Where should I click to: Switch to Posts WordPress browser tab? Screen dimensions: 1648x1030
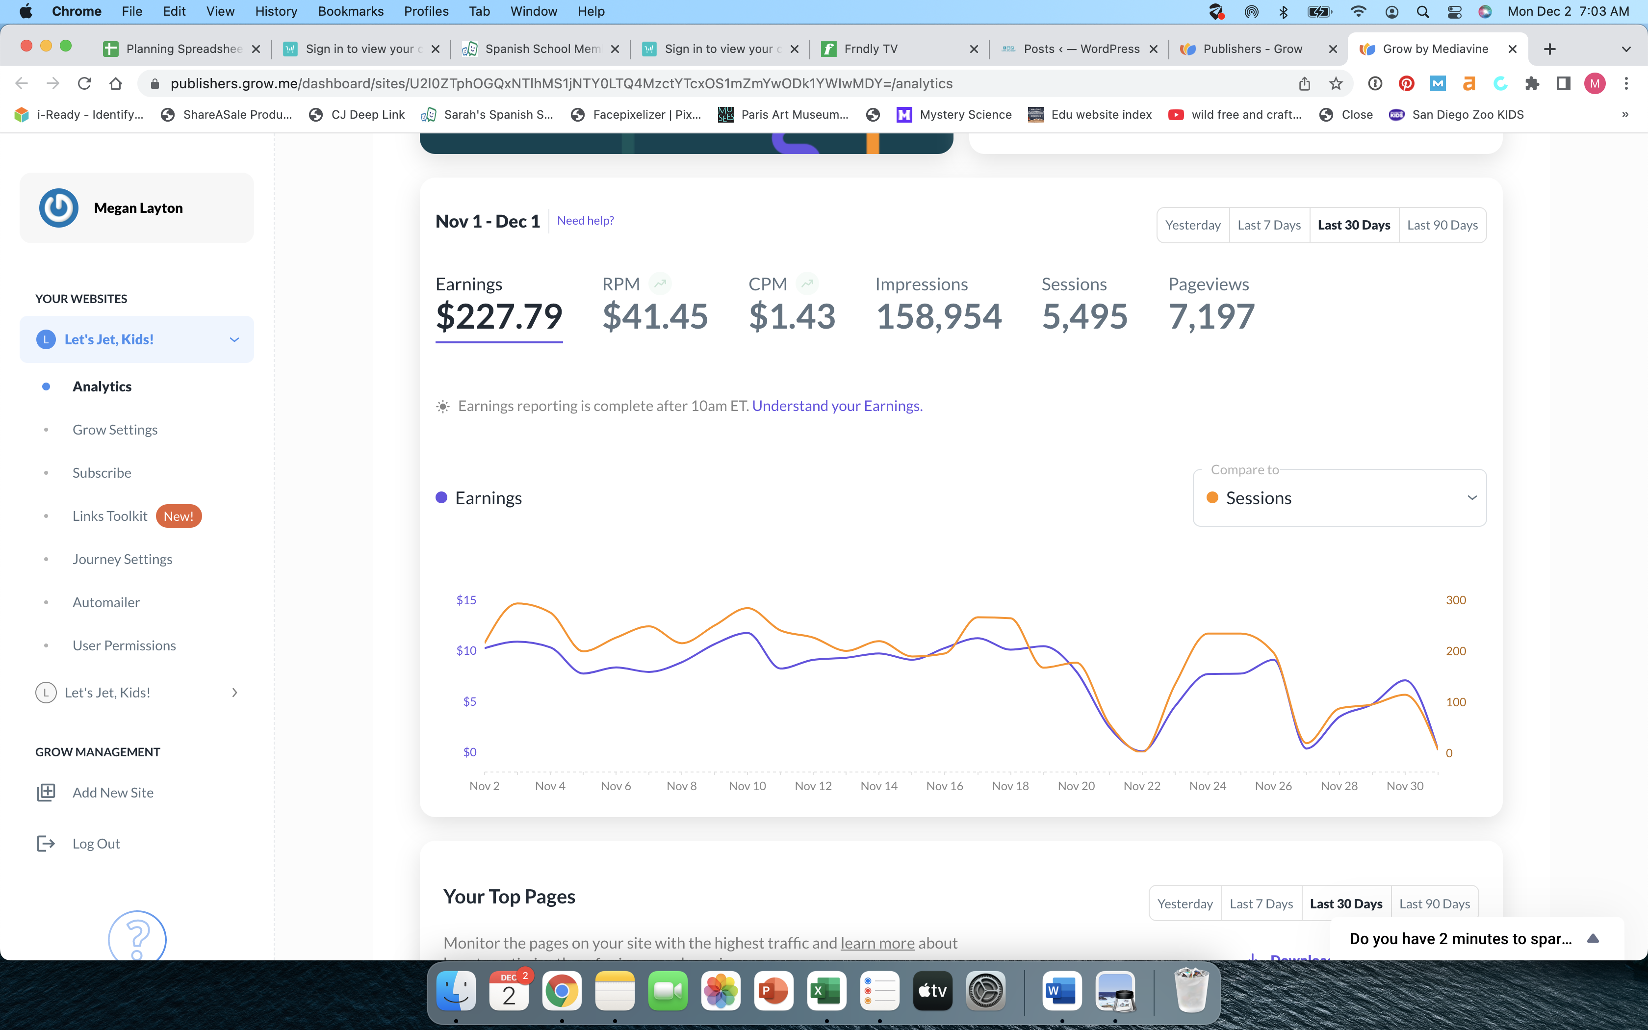tap(1080, 49)
